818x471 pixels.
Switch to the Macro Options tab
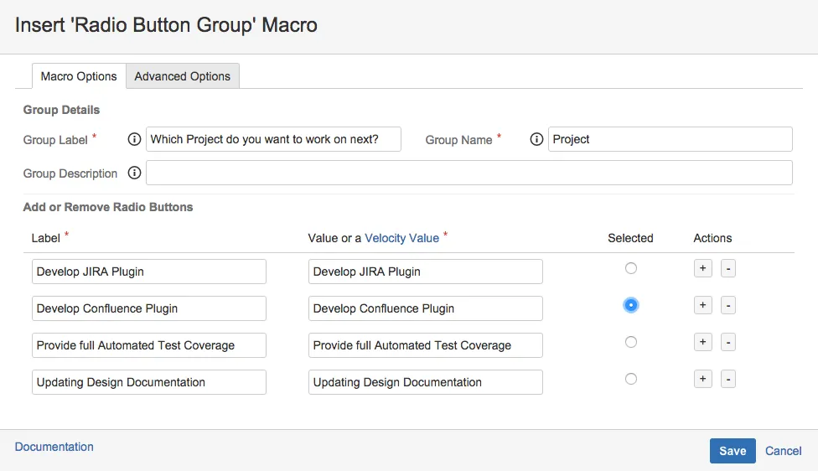pyautogui.click(x=79, y=76)
